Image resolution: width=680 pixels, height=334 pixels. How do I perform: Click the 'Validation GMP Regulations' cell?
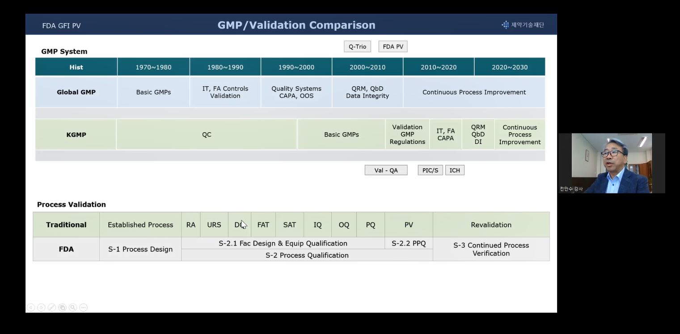pyautogui.click(x=407, y=134)
